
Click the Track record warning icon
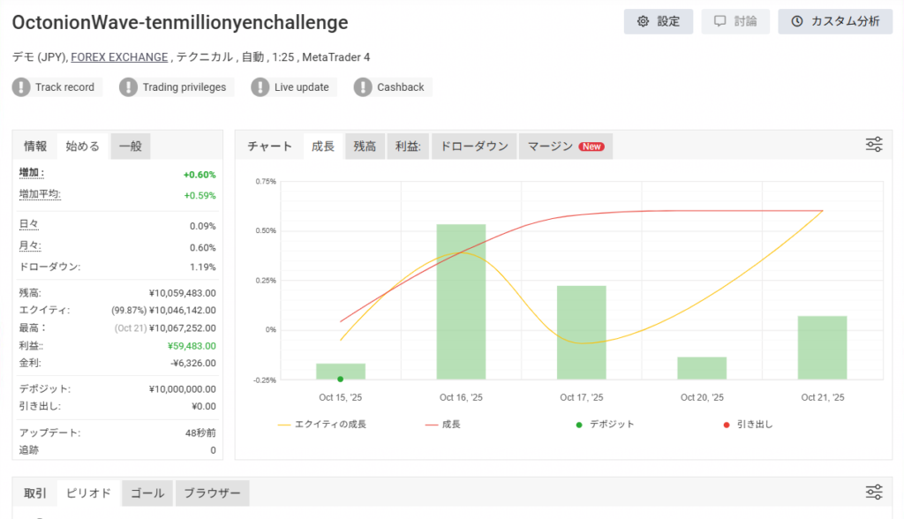tap(21, 87)
